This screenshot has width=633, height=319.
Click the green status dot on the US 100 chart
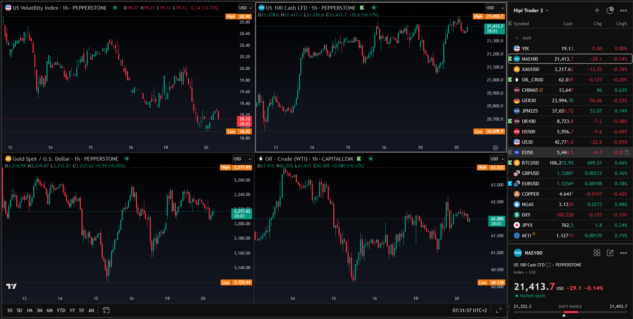click(374, 8)
